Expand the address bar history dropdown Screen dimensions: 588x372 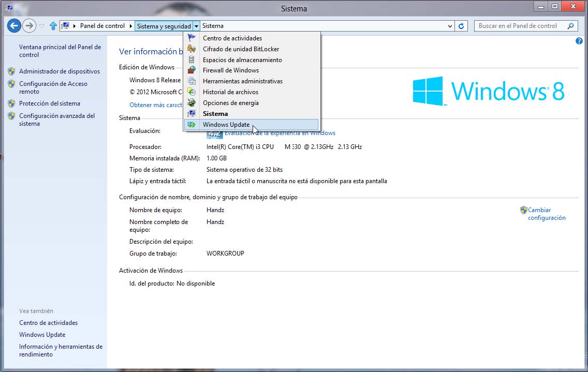coord(450,26)
